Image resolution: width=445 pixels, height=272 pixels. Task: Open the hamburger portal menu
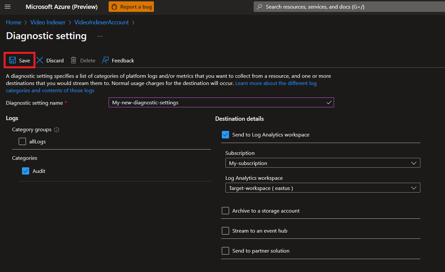[x=8, y=7]
